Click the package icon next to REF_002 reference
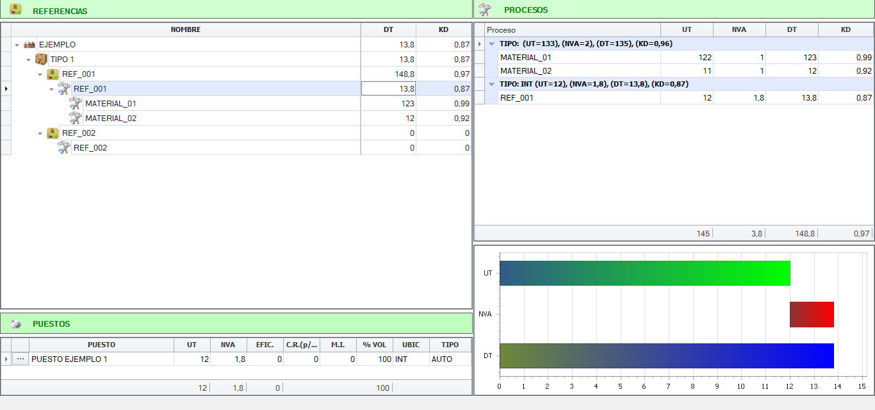The height and width of the screenshot is (410, 875). point(53,133)
